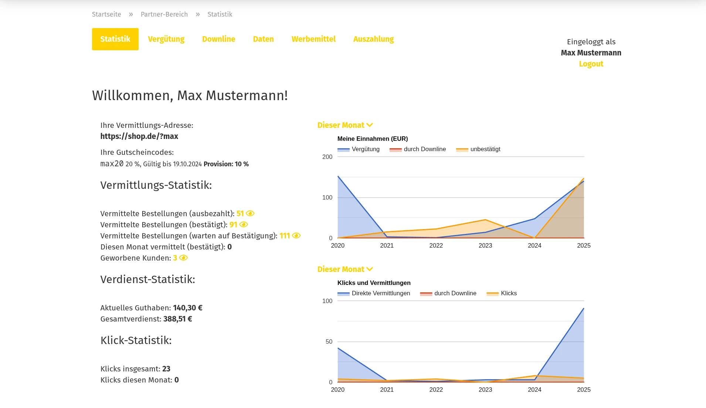Navigate to Startseite in the breadcrumb
Viewport: 706px width, 408px height.
[x=106, y=14]
